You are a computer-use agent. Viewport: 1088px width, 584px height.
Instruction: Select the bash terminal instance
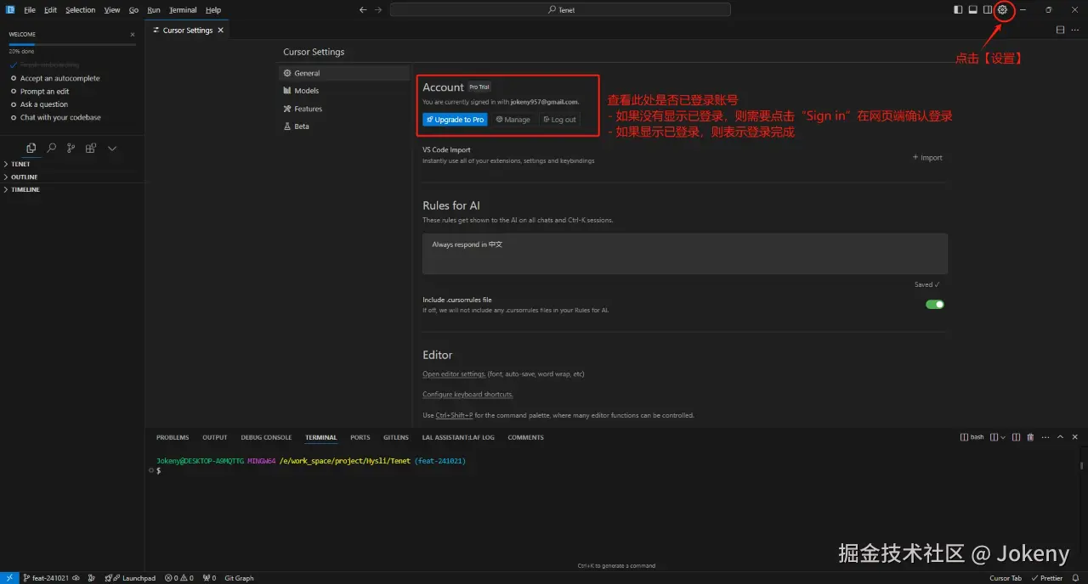(972, 437)
